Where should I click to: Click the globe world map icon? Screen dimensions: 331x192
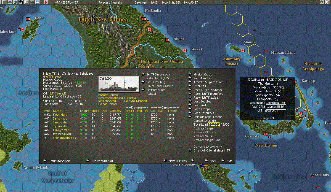[15, 2]
